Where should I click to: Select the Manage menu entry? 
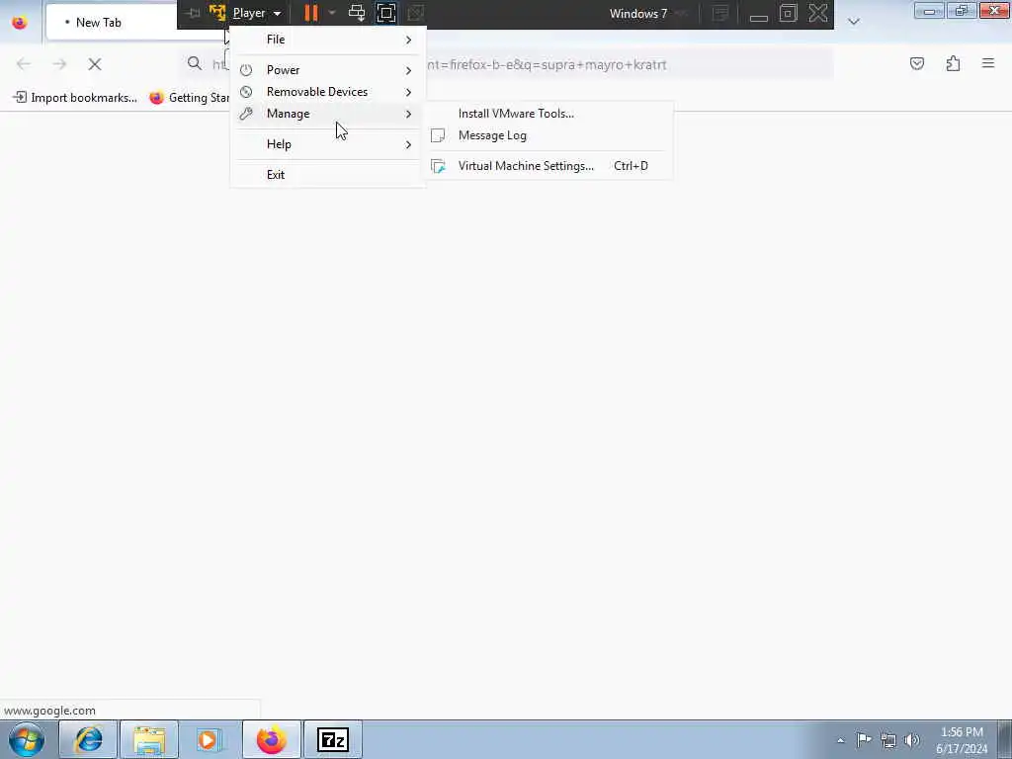328,114
